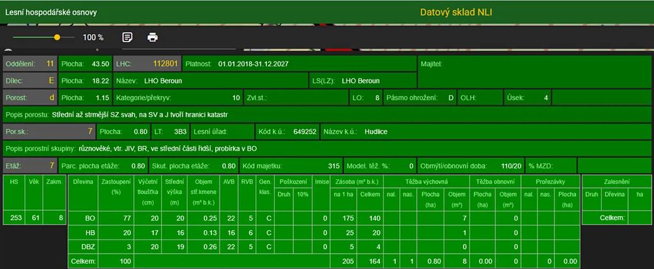Open the Por.sk. 7 field

[49, 131]
